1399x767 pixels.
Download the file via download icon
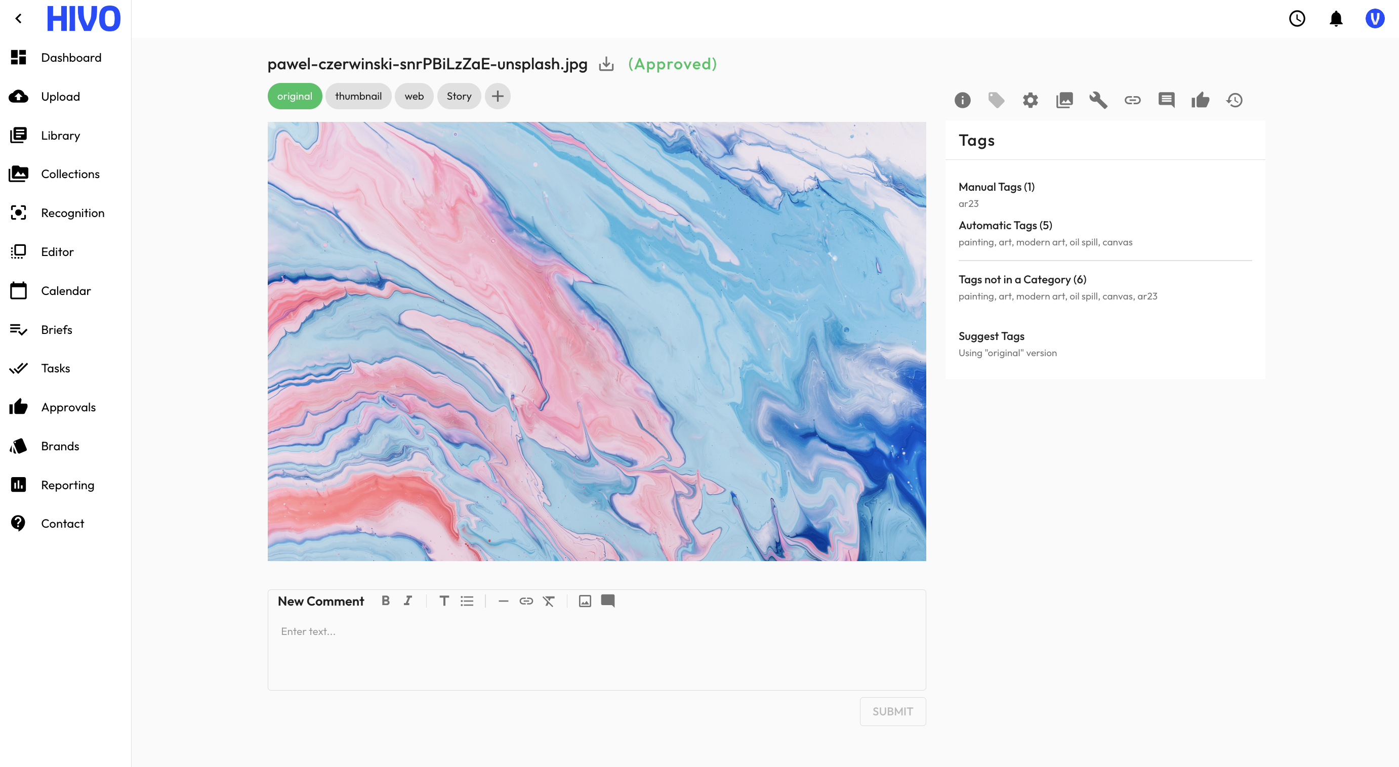pos(606,64)
